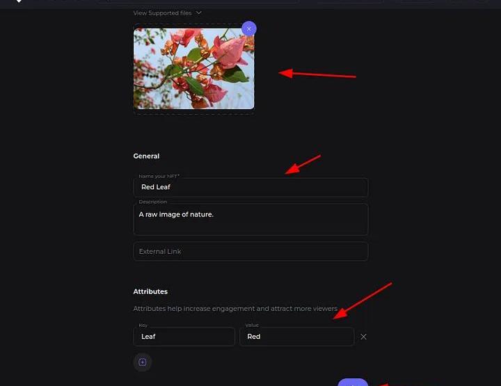Expand the View Supported files chevron

(199, 13)
